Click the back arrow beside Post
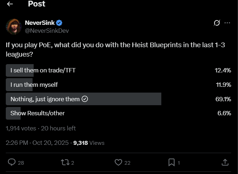 10,4
